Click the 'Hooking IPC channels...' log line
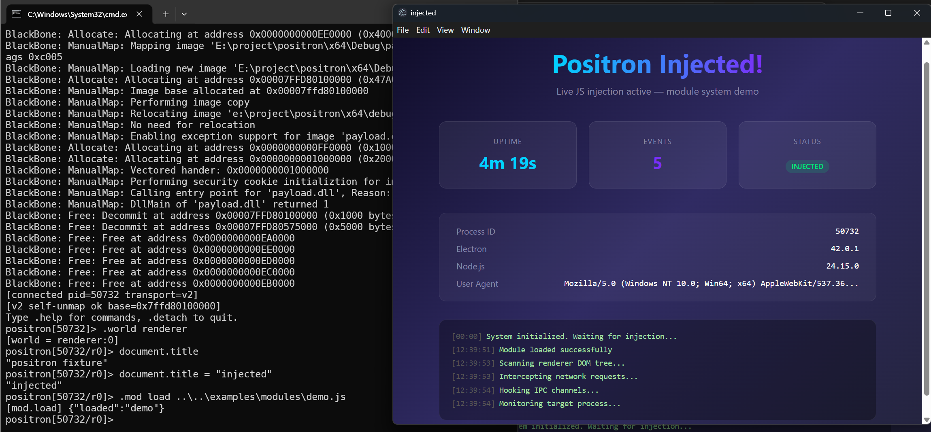The height and width of the screenshot is (432, 931). (x=549, y=390)
